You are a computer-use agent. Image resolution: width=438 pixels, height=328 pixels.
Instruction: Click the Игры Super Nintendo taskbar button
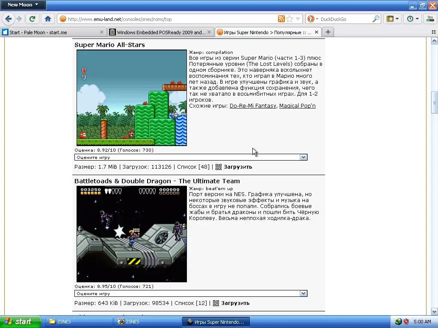216,322
